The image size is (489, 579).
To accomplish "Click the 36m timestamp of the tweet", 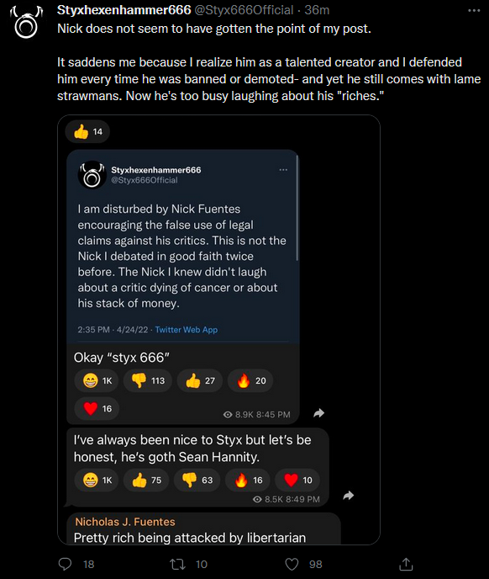I will (x=317, y=10).
